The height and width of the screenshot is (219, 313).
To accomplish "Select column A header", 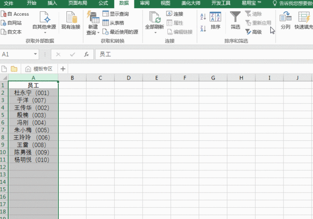I will click(33, 78).
